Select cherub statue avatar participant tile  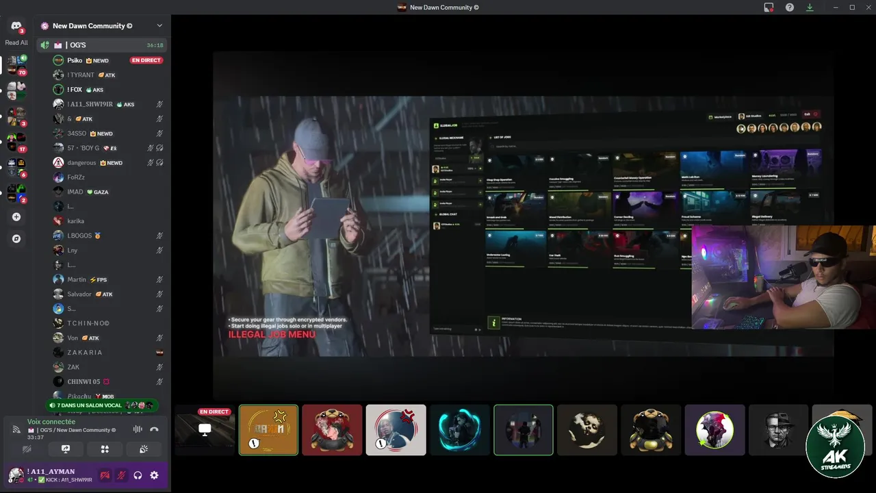(x=587, y=430)
